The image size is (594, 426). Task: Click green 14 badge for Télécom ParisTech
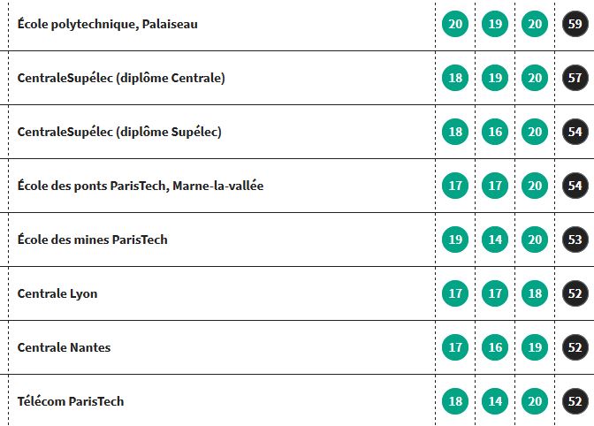pyautogui.click(x=495, y=401)
